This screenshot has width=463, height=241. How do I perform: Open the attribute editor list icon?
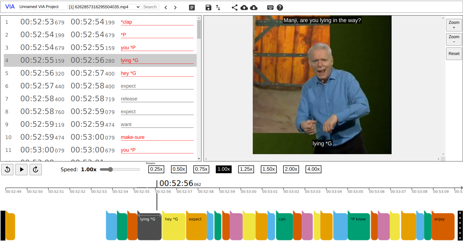pyautogui.click(x=192, y=8)
